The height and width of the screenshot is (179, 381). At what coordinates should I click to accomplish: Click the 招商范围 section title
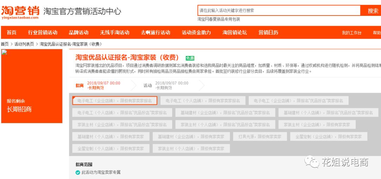84,165
